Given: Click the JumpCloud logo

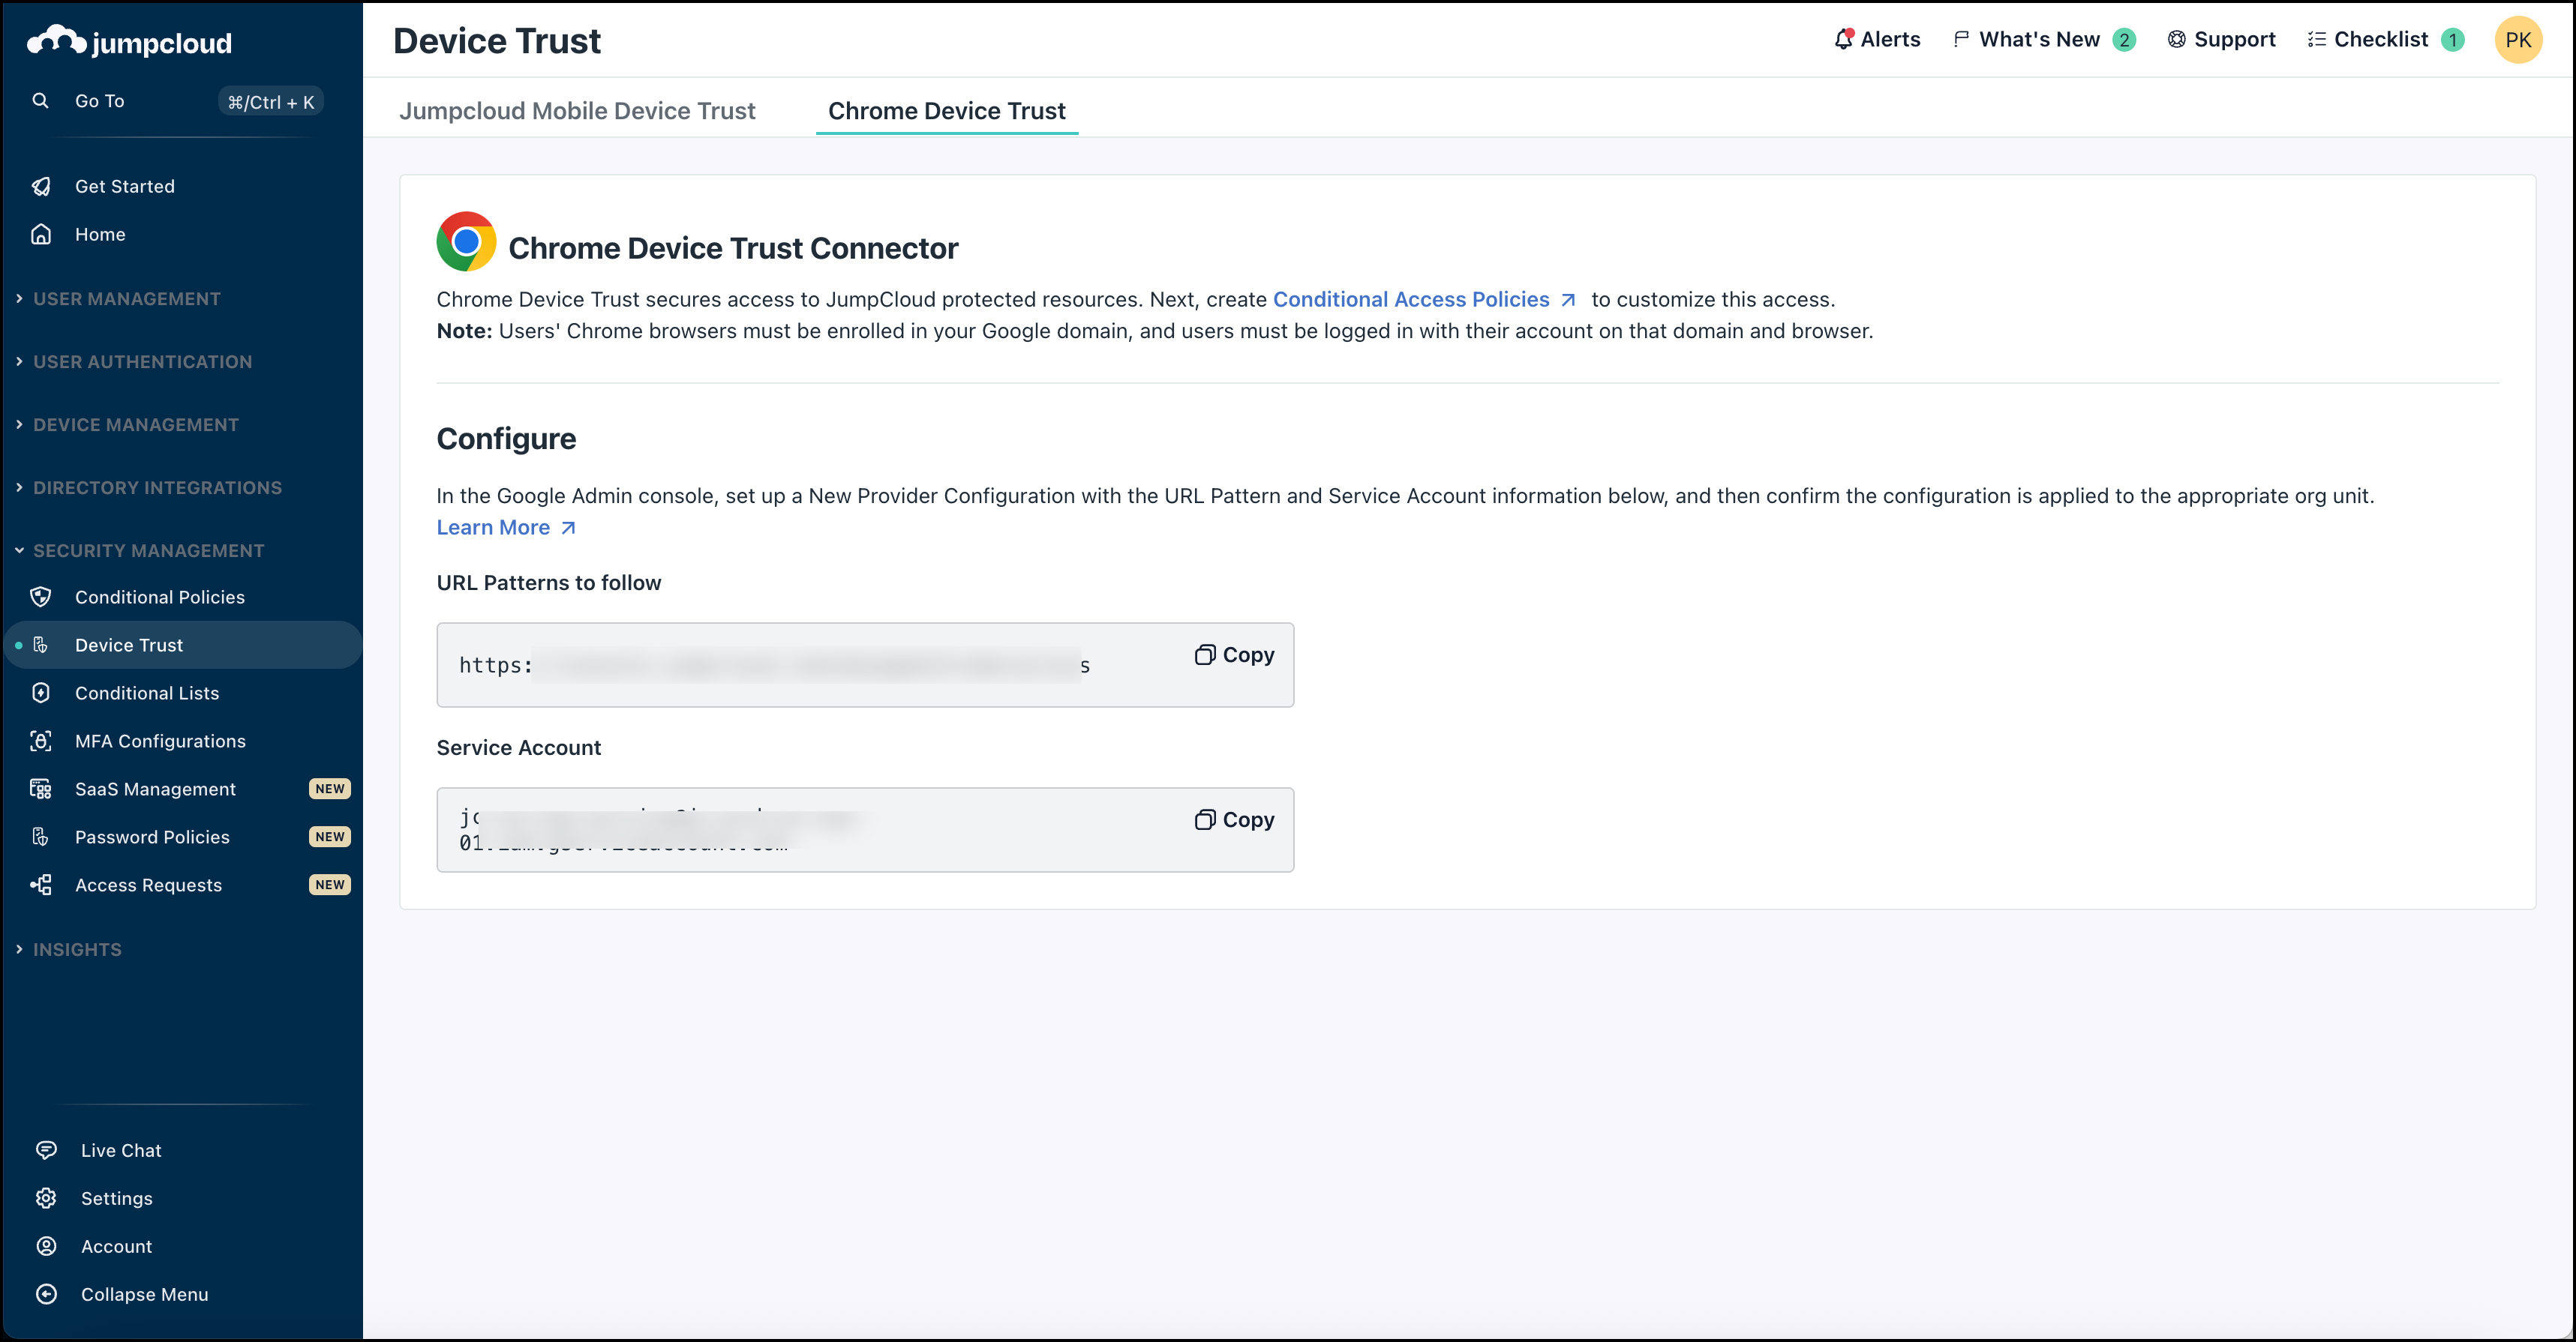Looking at the screenshot, I should [x=129, y=41].
